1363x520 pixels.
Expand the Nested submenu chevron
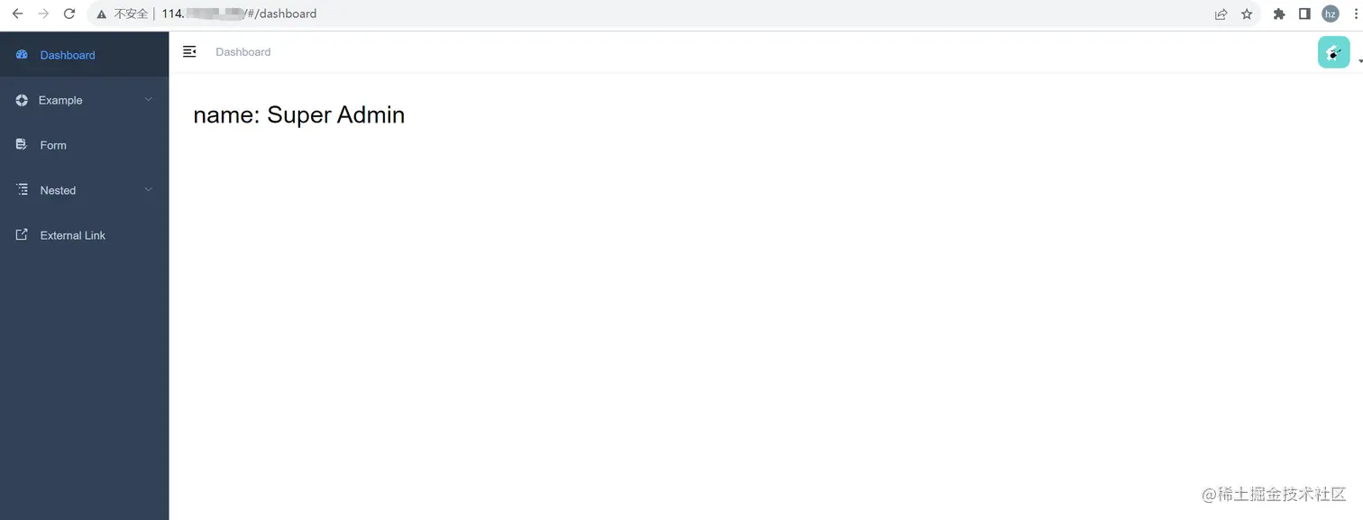coord(149,189)
